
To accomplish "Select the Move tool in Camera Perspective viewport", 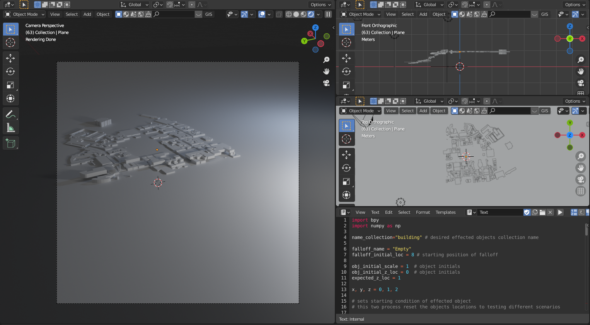I will click(10, 58).
